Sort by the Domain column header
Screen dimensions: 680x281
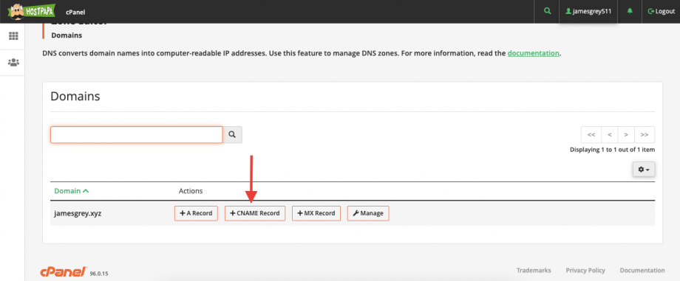[72, 190]
